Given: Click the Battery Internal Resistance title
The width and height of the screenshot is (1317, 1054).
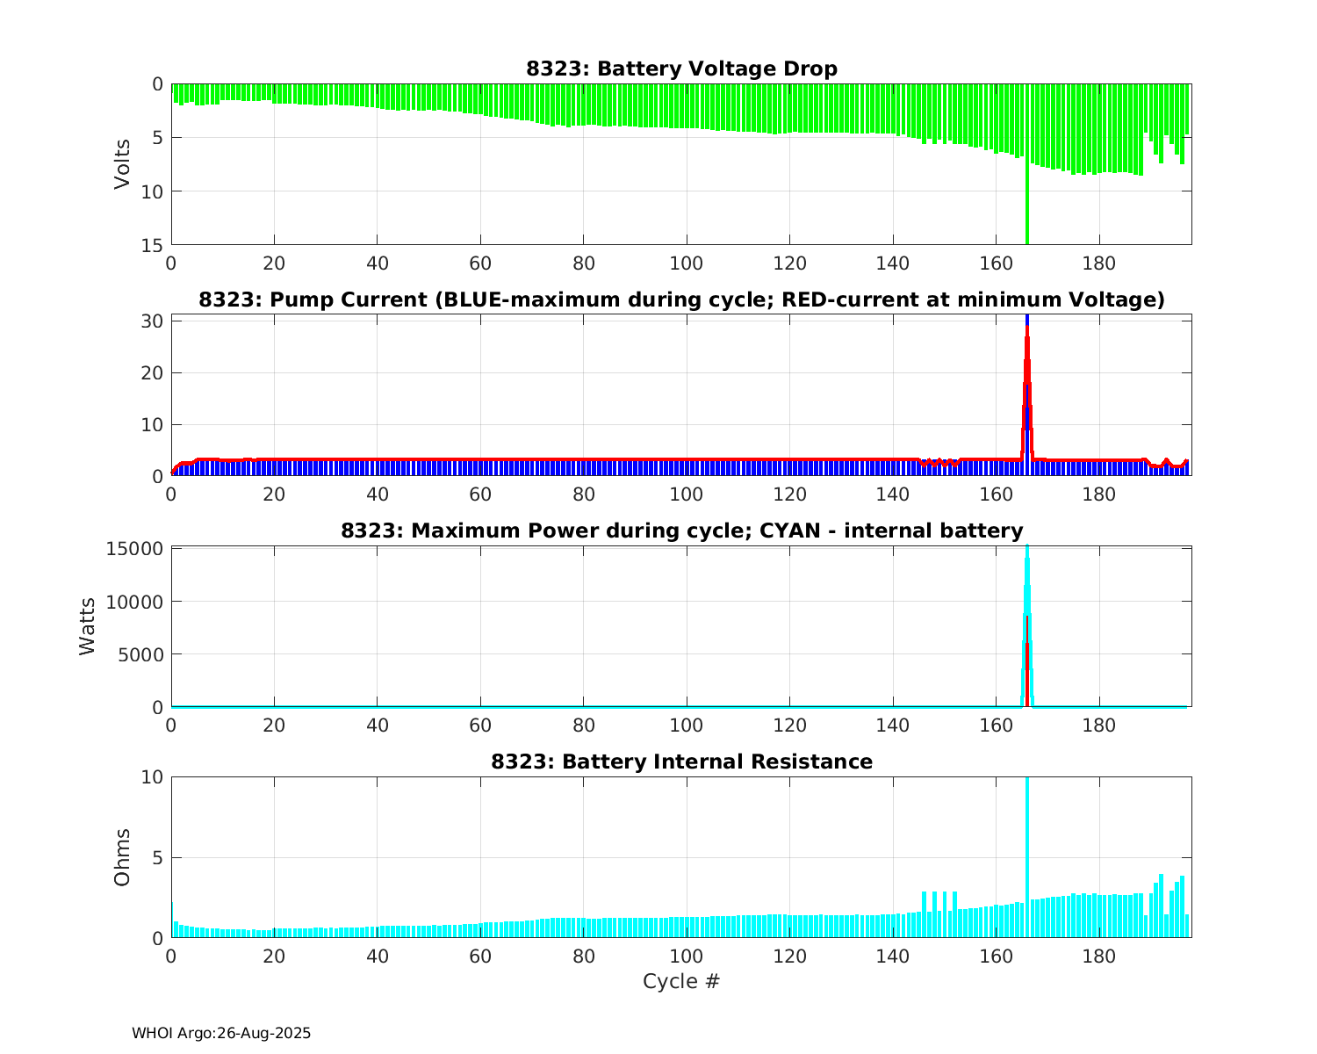Looking at the screenshot, I should [x=681, y=762].
